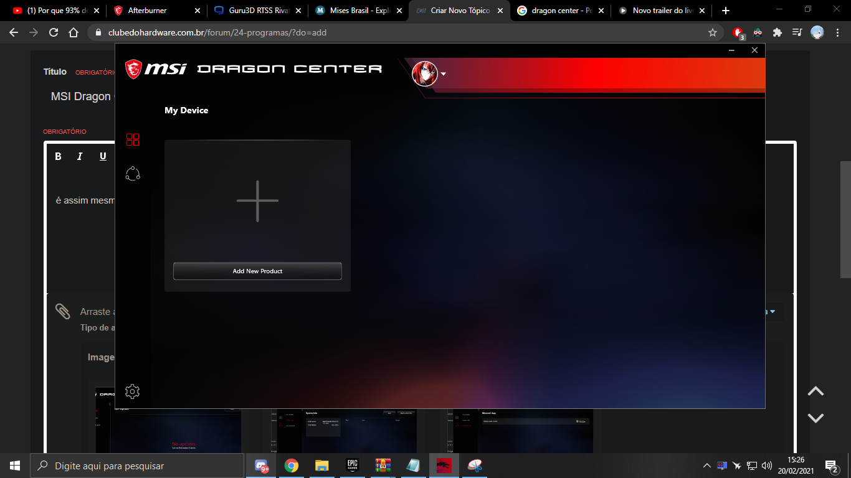Image resolution: width=851 pixels, height=478 pixels.
Task: Switch to the 'Novo trailer do livro' tab
Action: [x=661, y=11]
